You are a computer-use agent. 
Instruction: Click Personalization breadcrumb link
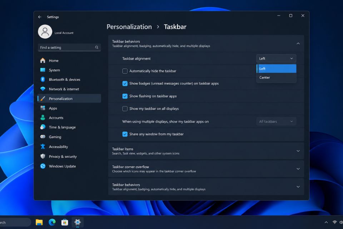[129, 27]
